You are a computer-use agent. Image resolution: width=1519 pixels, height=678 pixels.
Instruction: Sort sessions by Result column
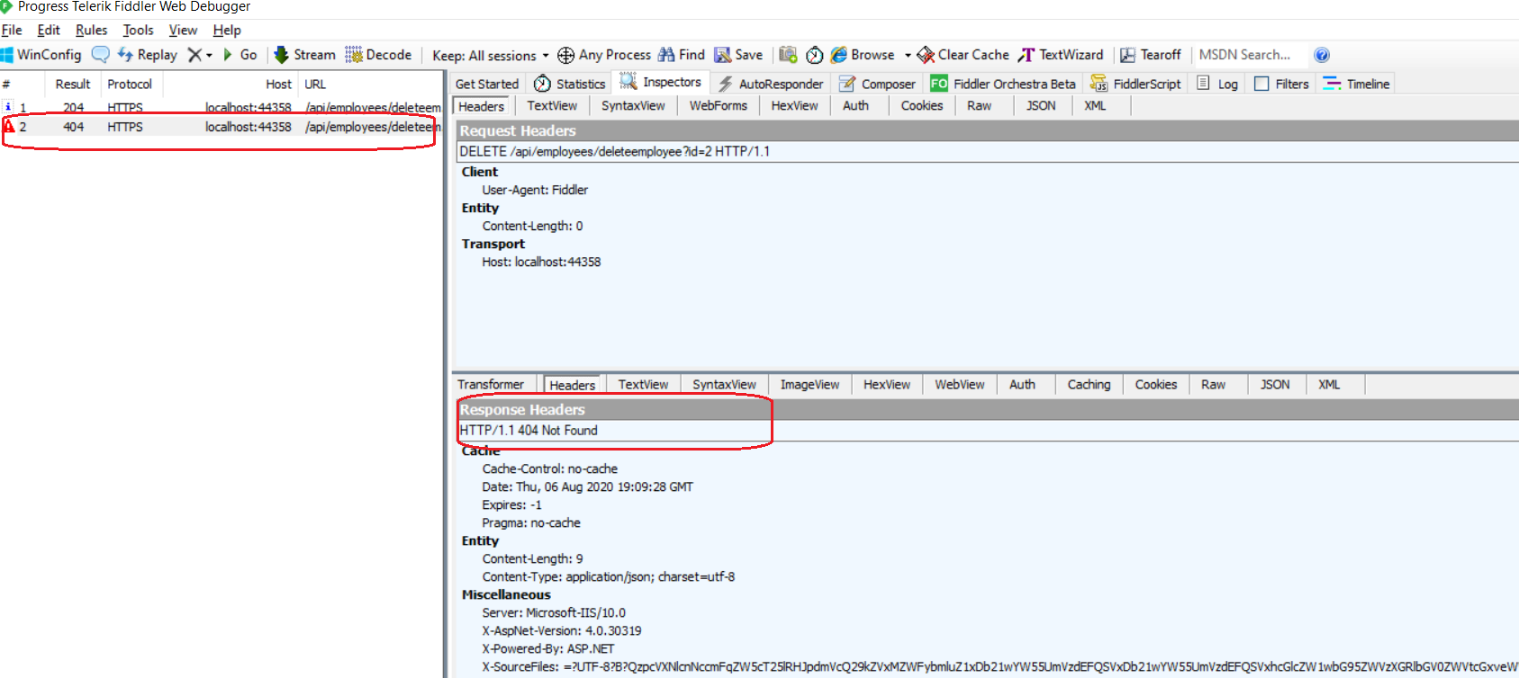[x=72, y=85]
